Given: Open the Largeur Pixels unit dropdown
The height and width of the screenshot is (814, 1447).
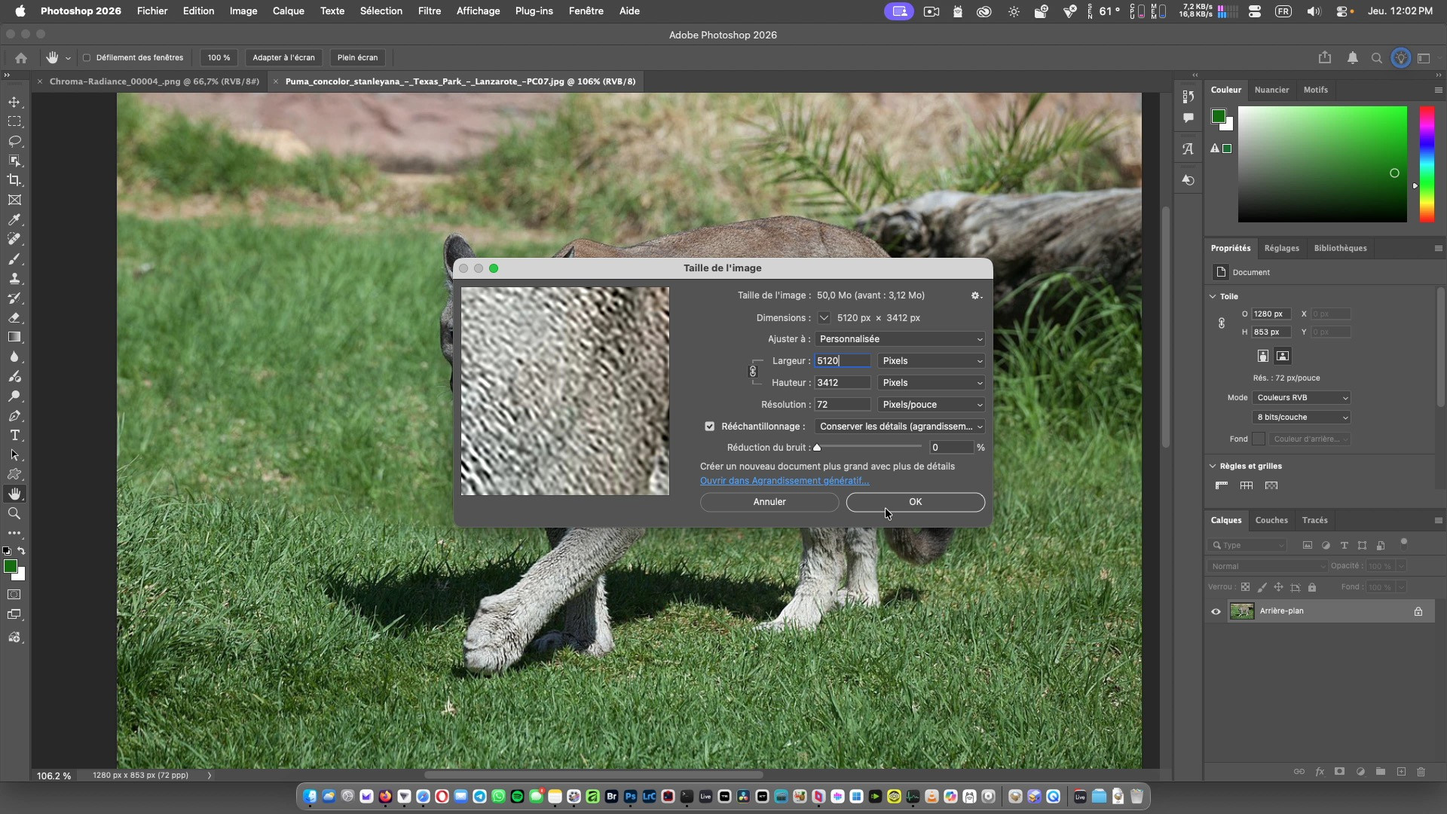Looking at the screenshot, I should 931,361.
